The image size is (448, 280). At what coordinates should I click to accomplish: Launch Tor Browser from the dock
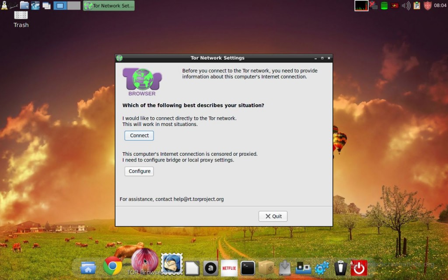pyautogui.click(x=144, y=261)
